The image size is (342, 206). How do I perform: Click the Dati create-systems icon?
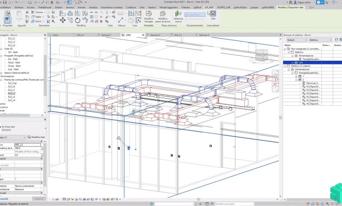point(213,14)
